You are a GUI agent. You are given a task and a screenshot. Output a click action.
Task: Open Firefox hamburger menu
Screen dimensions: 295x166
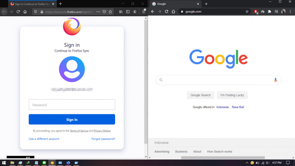[144, 11]
